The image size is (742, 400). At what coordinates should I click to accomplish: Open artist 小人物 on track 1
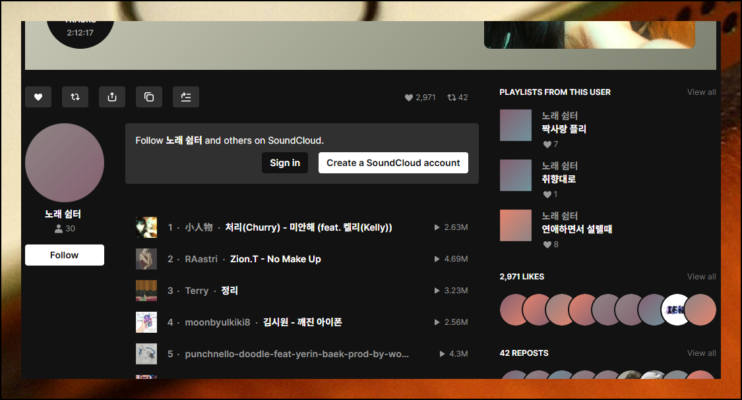(x=199, y=227)
